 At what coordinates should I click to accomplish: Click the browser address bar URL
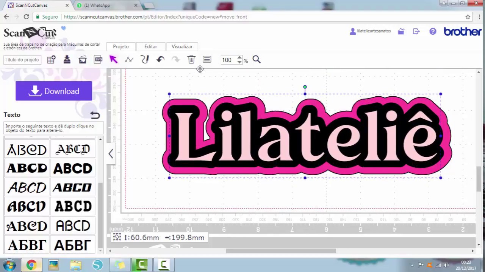155,17
